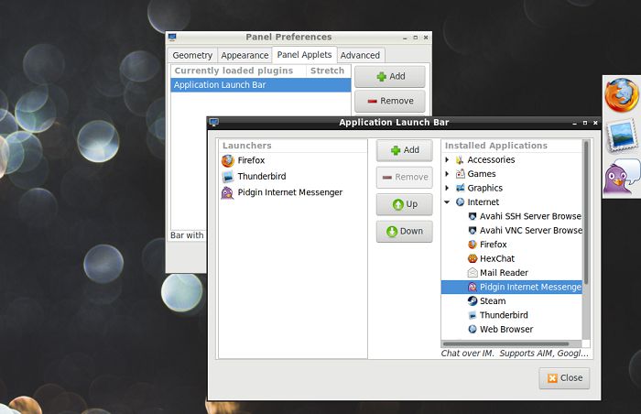The height and width of the screenshot is (414, 641).
Task: Click the Avahi SSH Server Browser icon
Action: pos(473,216)
